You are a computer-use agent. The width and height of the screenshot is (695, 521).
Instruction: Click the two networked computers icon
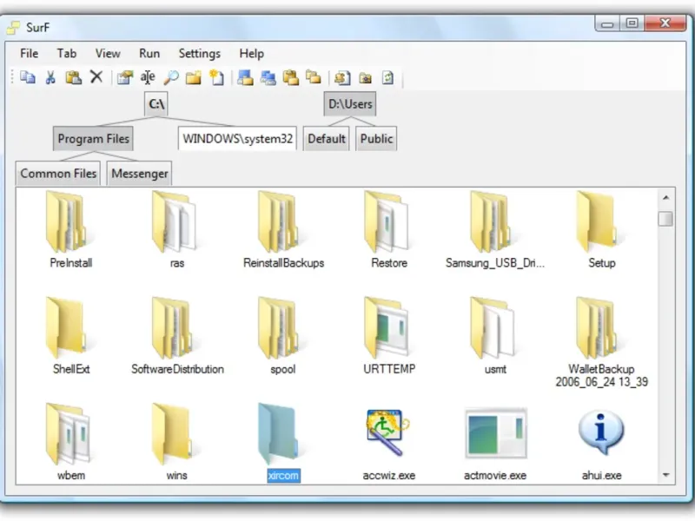(x=268, y=78)
